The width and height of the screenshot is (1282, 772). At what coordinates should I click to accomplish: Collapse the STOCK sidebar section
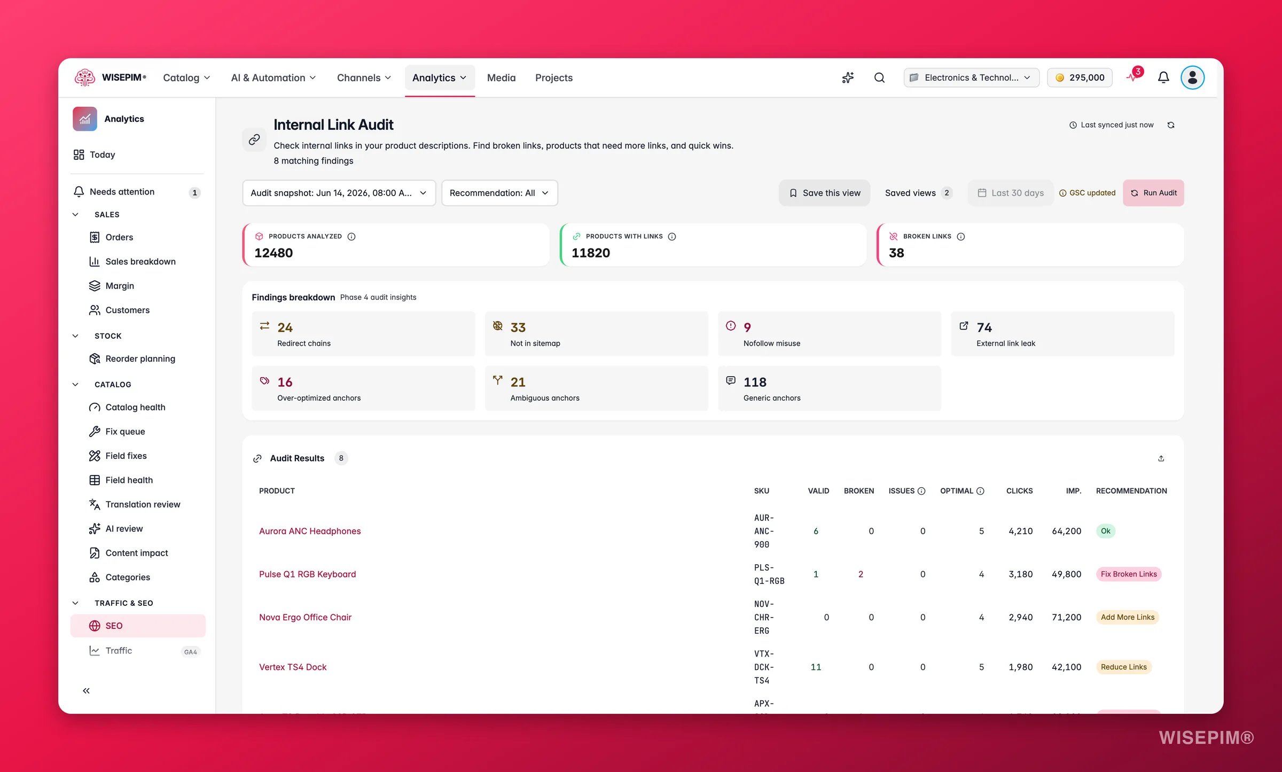(x=75, y=336)
